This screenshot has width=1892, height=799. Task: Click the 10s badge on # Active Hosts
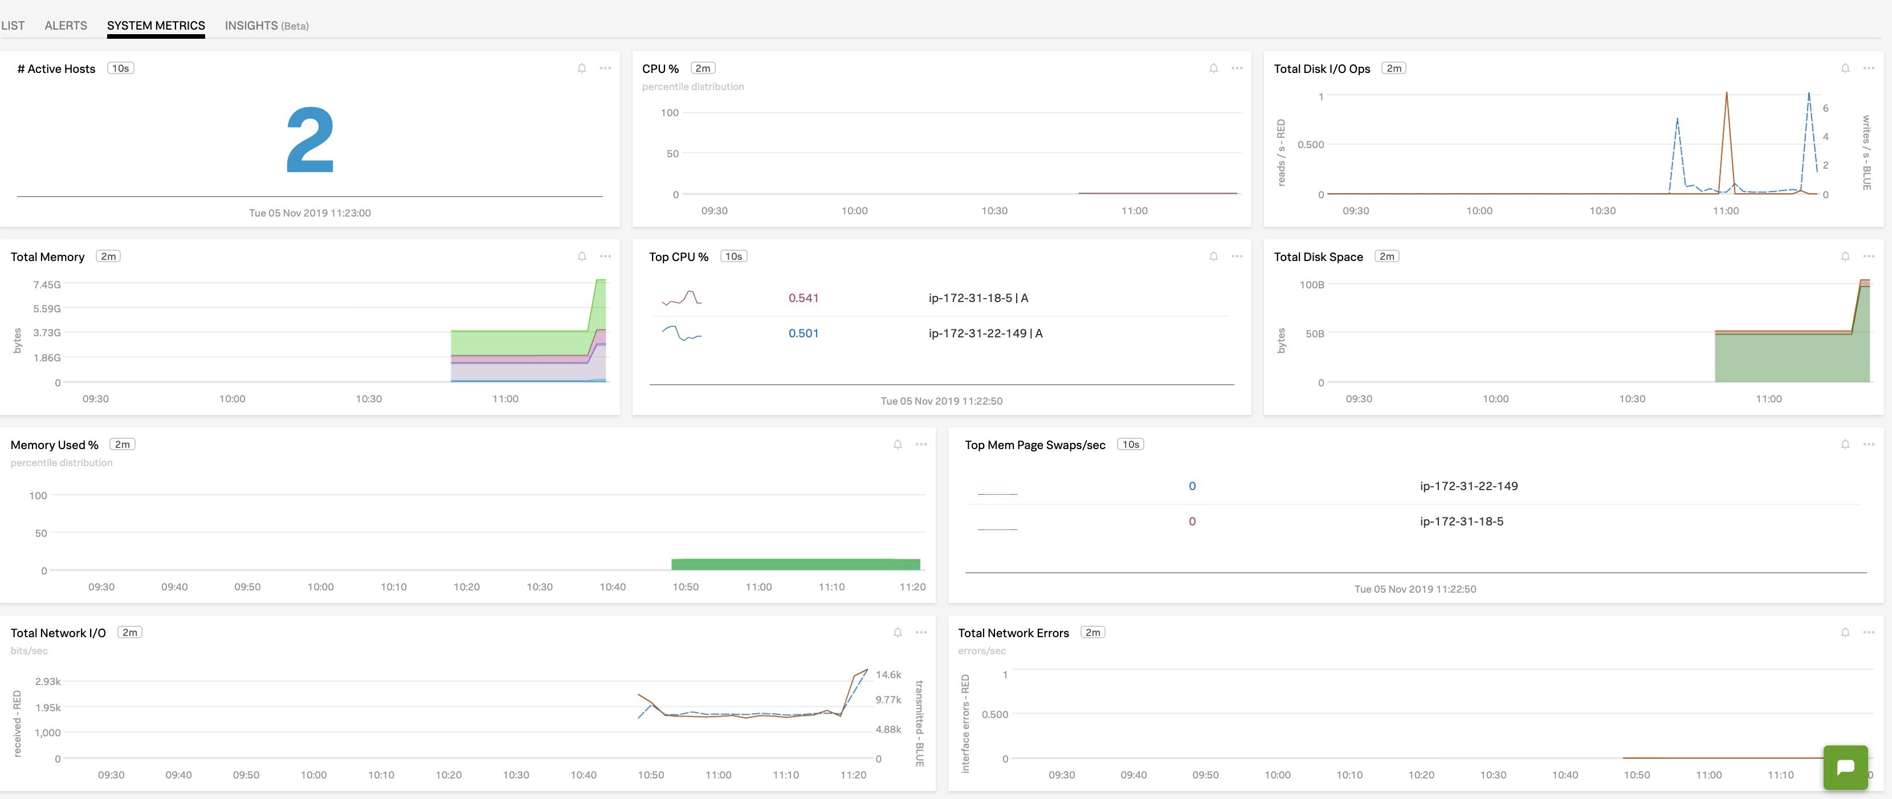coord(120,68)
